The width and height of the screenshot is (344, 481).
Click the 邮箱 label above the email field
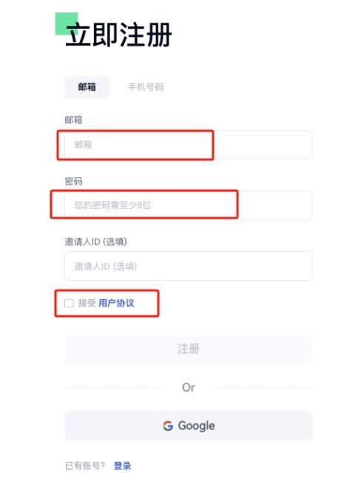[x=73, y=120]
